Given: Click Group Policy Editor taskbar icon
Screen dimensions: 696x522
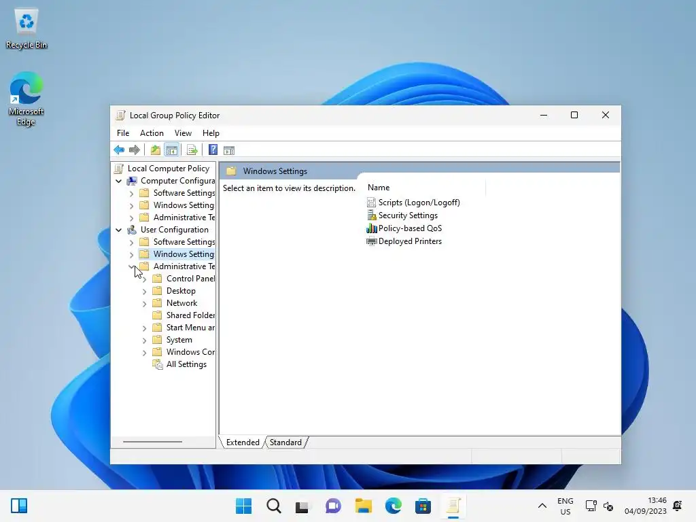Looking at the screenshot, I should (x=453, y=506).
